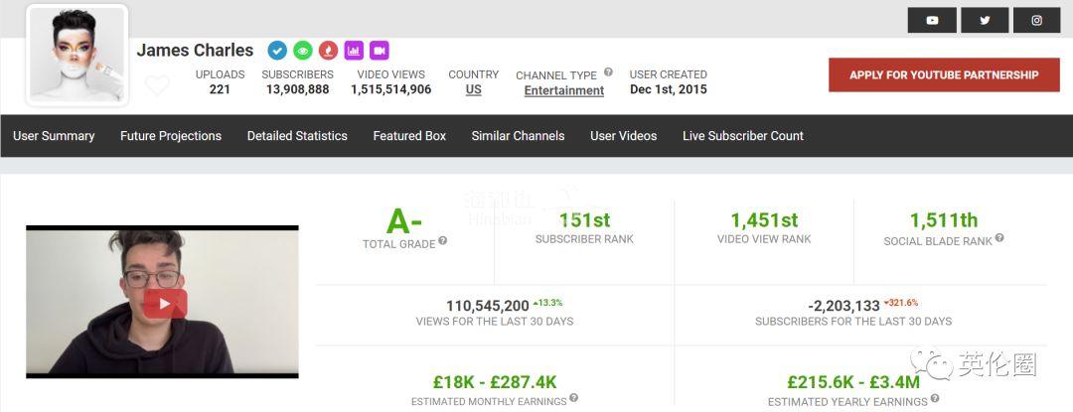Open the YouTube channel icon button
This screenshot has width=1073, height=412.
click(x=932, y=21)
